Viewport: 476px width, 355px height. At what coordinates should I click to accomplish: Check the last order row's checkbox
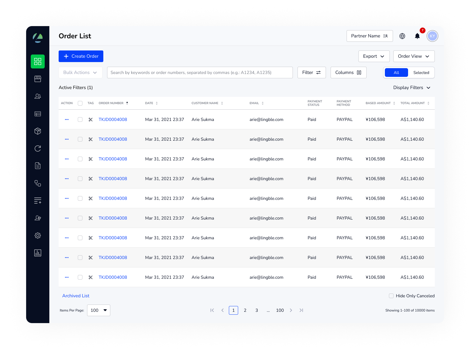click(x=80, y=277)
